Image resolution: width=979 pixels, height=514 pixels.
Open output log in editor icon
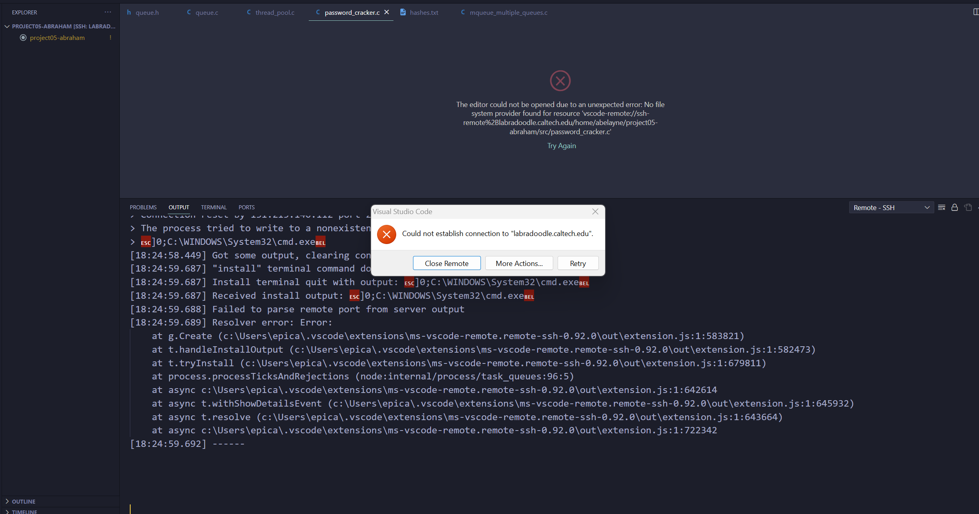coord(968,207)
